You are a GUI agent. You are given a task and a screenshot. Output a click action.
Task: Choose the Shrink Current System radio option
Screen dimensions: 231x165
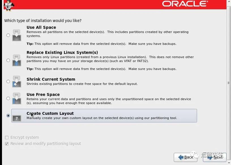pos(8,82)
